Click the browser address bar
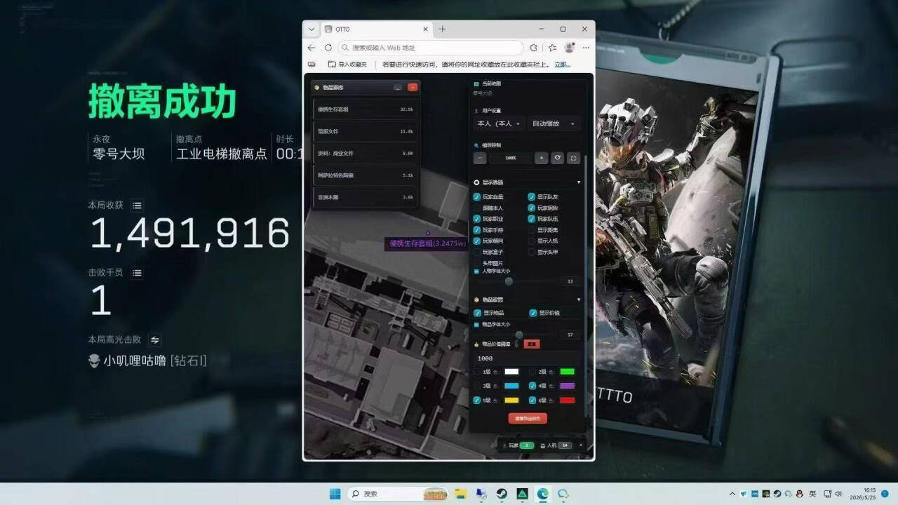This screenshot has height=505, width=898. [x=430, y=48]
